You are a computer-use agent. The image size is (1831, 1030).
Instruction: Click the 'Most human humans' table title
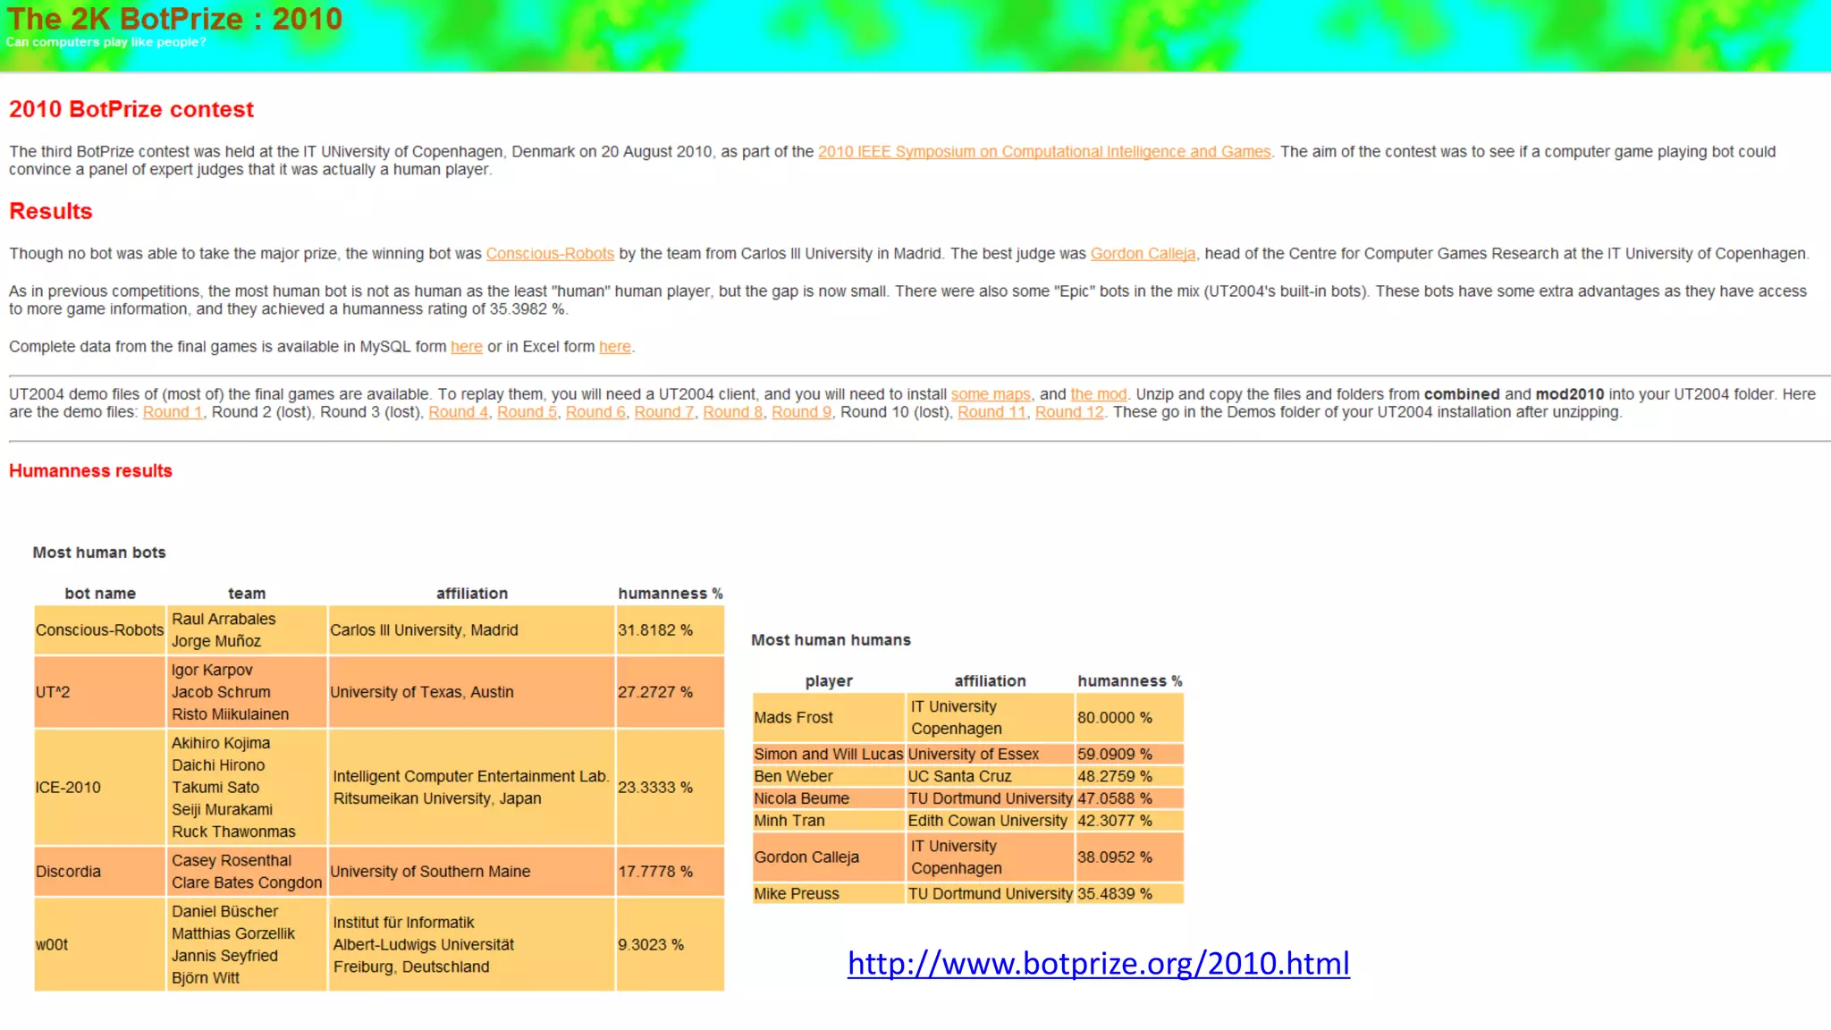click(831, 640)
